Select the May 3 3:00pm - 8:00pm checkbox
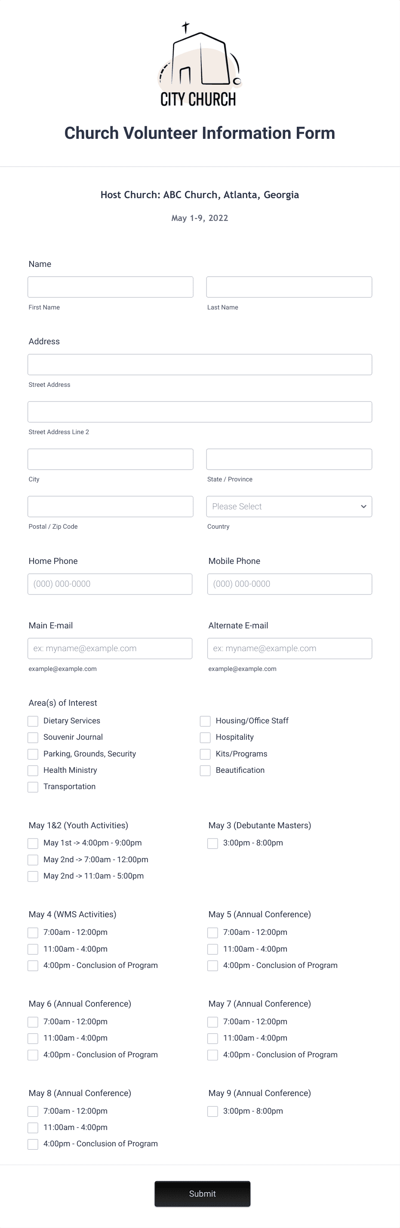 [x=212, y=843]
